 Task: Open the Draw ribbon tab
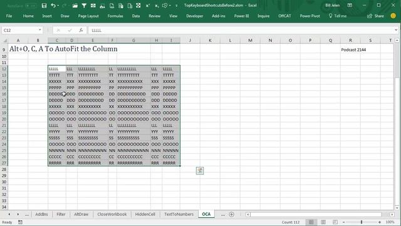click(65, 16)
